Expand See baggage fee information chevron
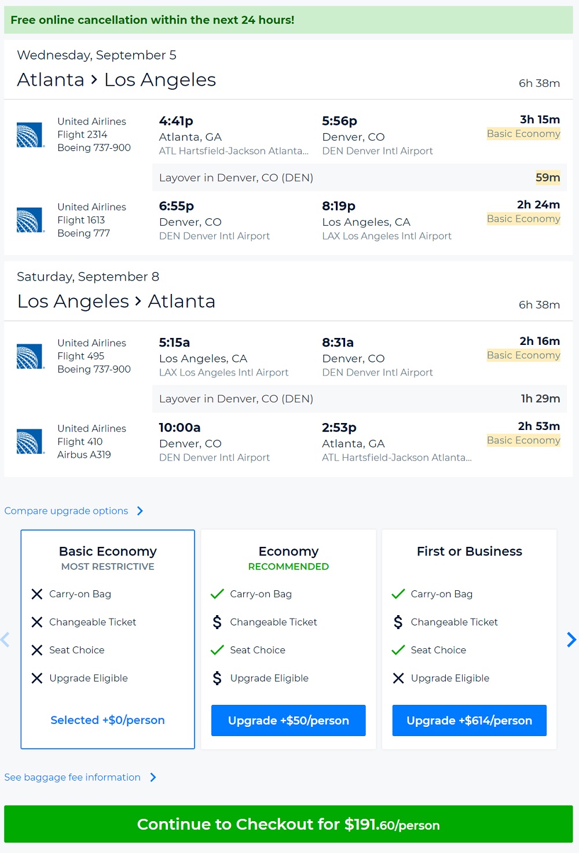Viewport: 579px width, 853px height. 153,777
